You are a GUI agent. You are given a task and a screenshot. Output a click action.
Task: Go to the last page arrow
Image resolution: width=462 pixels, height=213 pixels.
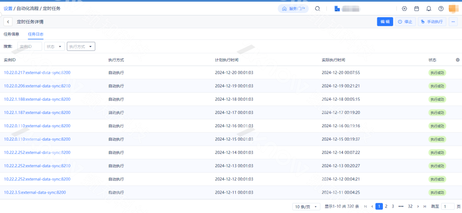coord(424,207)
